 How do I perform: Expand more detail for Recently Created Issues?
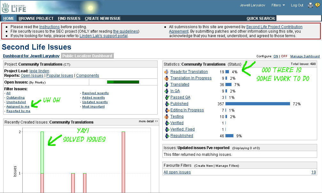pyautogui.click(x=148, y=121)
